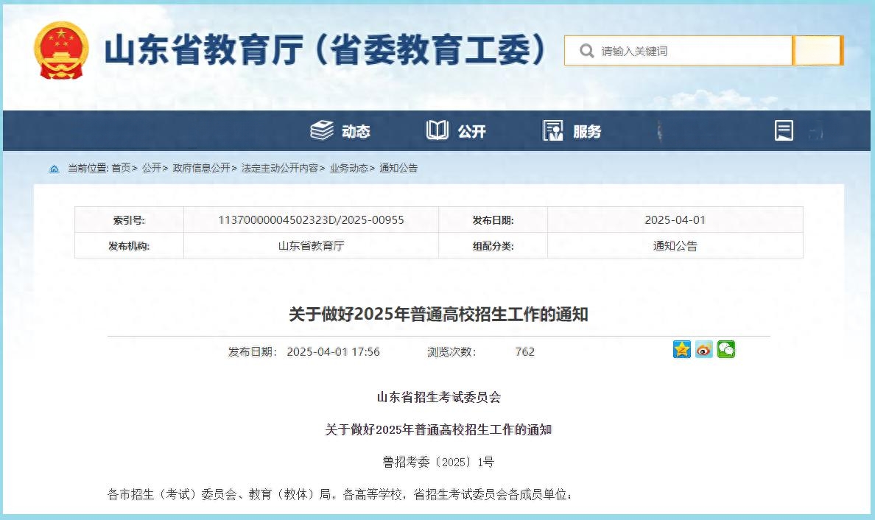Click the addressee line starting 各市招生（考试）委员会

click(x=340, y=494)
